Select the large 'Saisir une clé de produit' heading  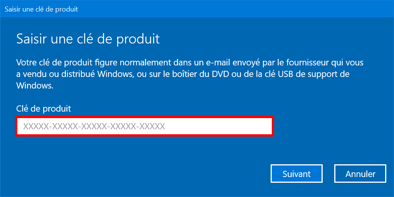[88, 39]
